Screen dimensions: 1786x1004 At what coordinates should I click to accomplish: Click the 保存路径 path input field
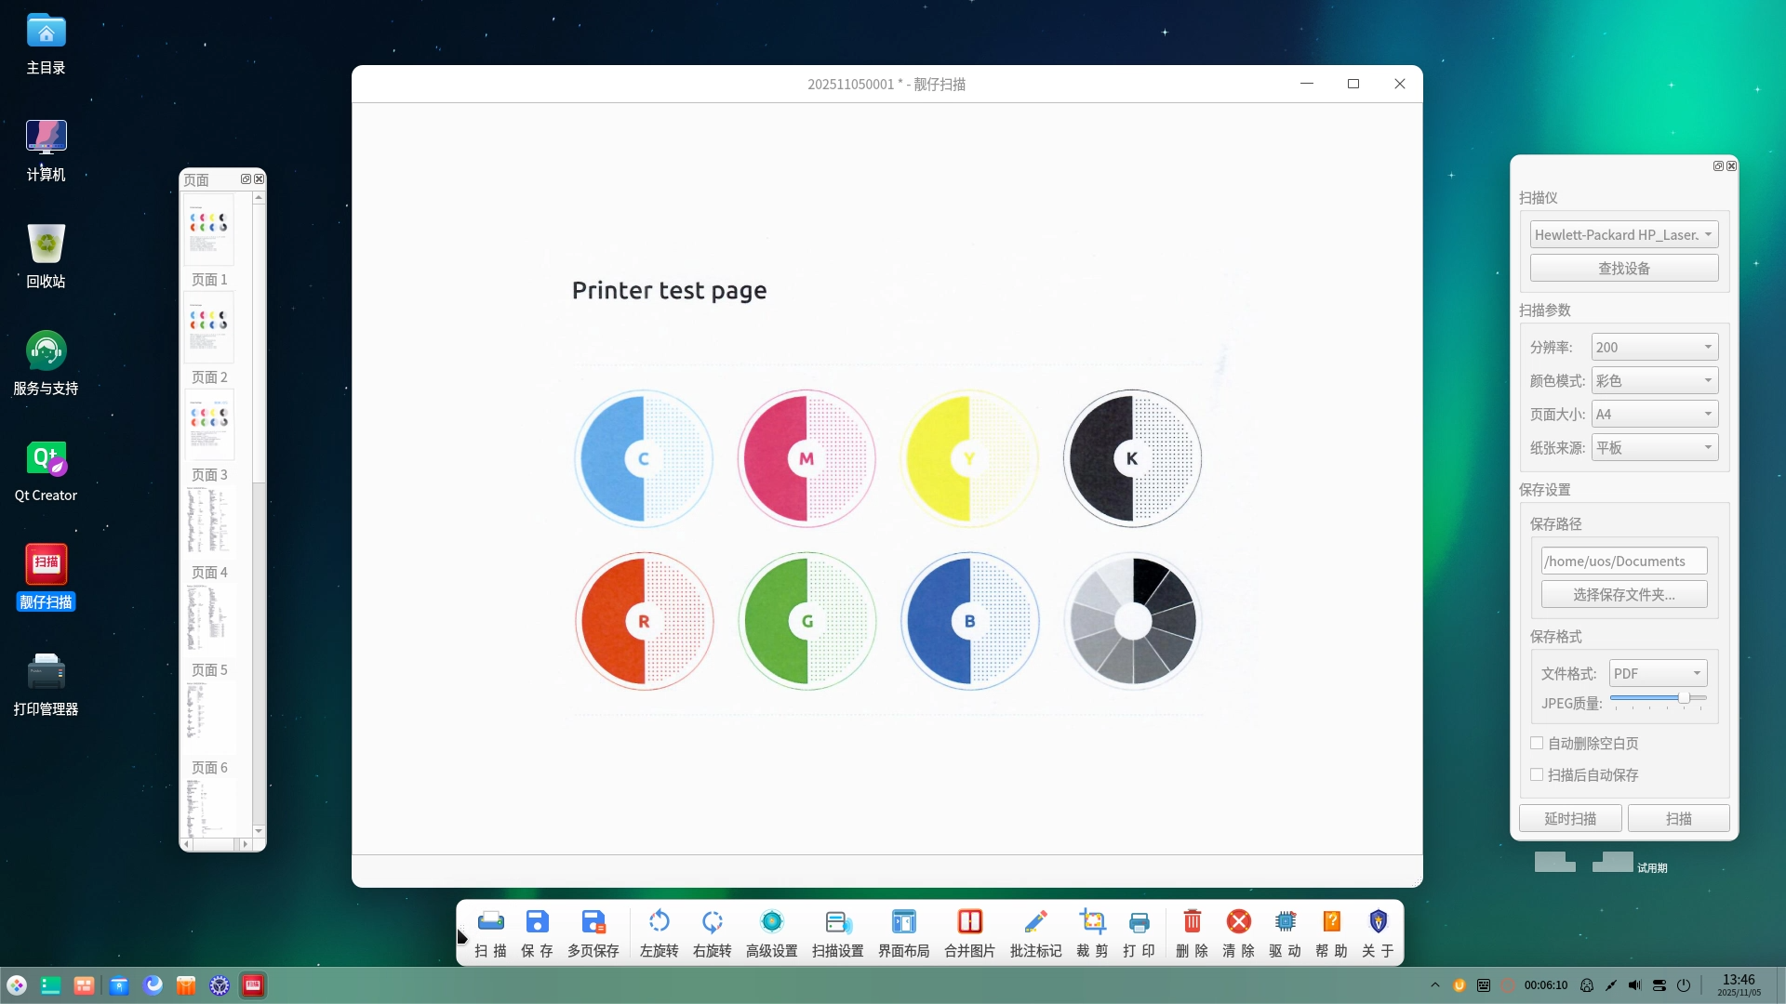click(x=1623, y=561)
